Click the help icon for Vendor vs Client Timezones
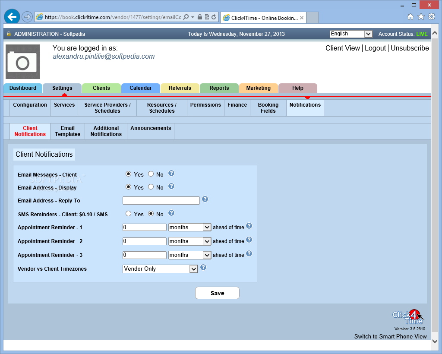Image resolution: width=442 pixels, height=354 pixels. click(203, 268)
